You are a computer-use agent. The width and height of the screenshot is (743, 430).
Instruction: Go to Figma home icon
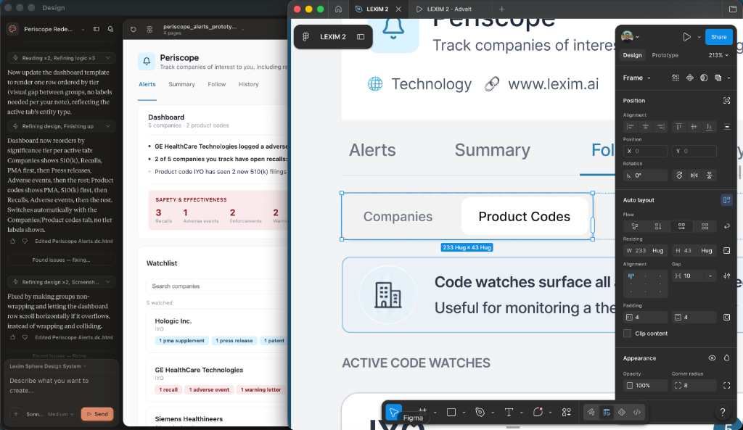click(x=338, y=9)
